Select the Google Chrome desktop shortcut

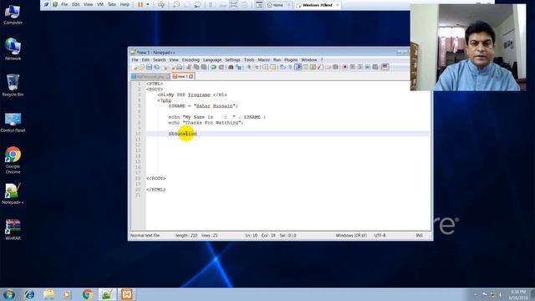pyautogui.click(x=13, y=161)
